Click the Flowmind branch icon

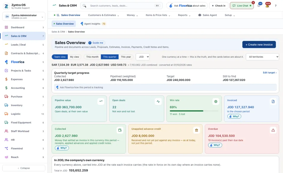(x=6, y=149)
